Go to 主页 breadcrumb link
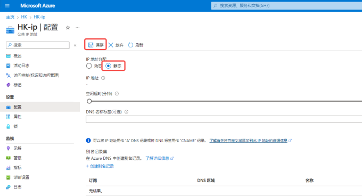Screen dimensions: 362x196 [x=10, y=17]
